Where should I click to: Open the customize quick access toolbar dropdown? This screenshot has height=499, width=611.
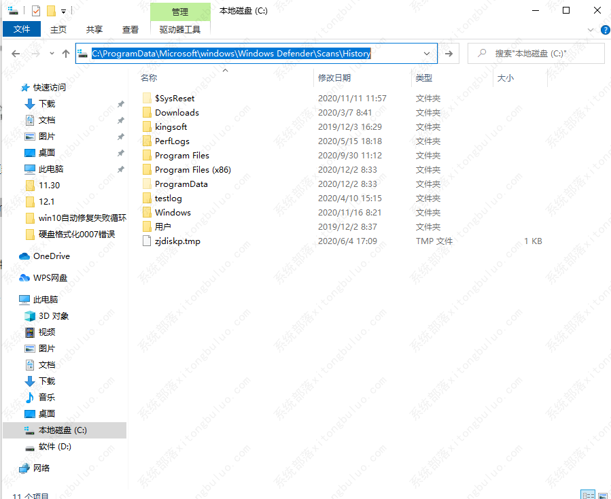(63, 12)
